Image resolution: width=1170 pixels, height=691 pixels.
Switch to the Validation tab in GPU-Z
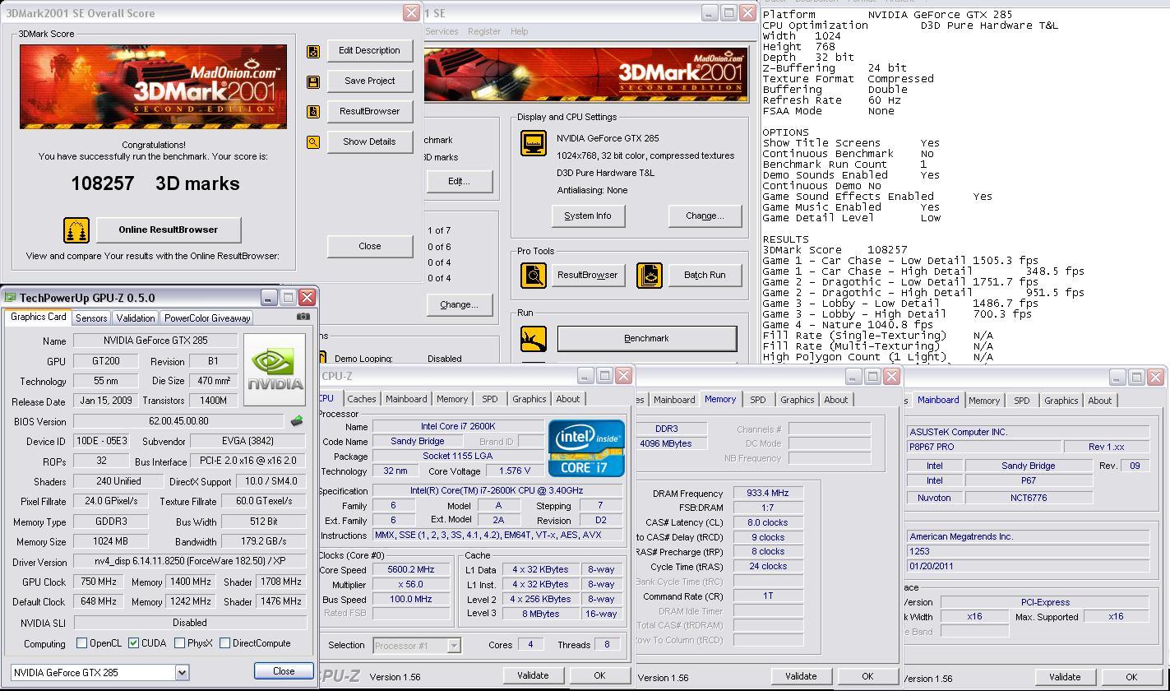(x=136, y=318)
